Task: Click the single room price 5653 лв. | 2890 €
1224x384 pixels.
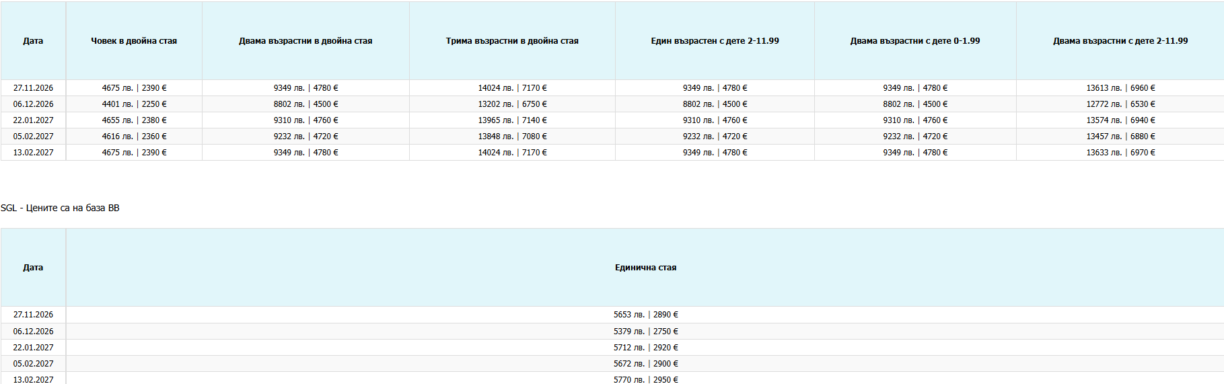Action: [x=645, y=315]
